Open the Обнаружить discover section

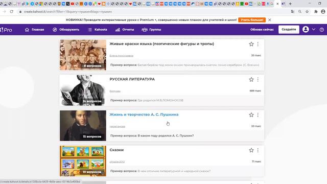[66, 30]
